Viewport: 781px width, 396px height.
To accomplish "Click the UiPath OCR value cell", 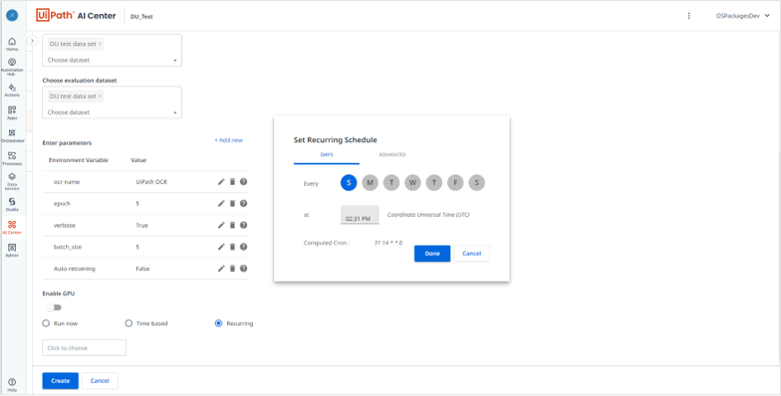I will [x=151, y=182].
